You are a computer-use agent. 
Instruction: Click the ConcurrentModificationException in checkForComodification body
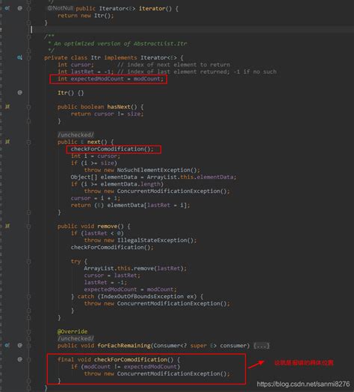[x=170, y=373]
